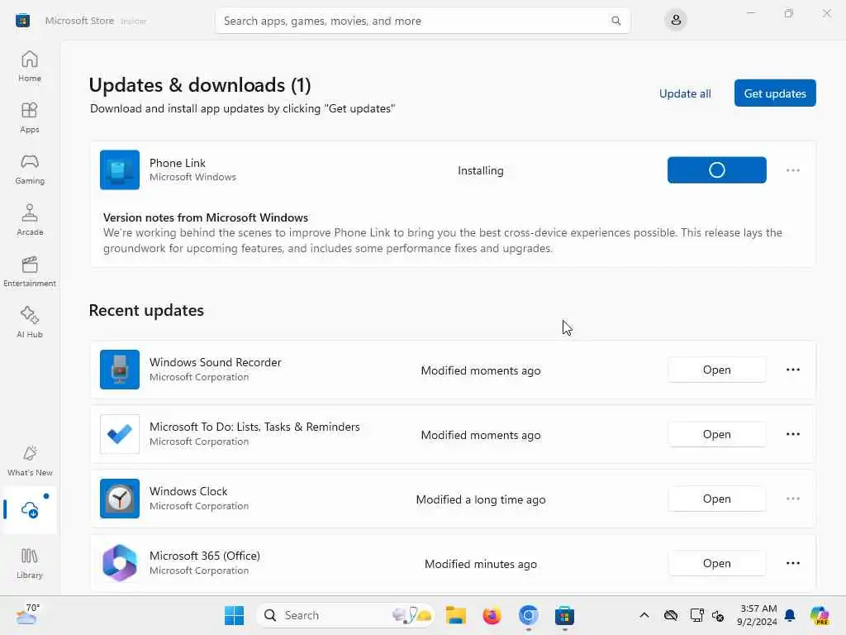Click the Get updates button
Viewport: 846px width, 635px height.
[775, 93]
